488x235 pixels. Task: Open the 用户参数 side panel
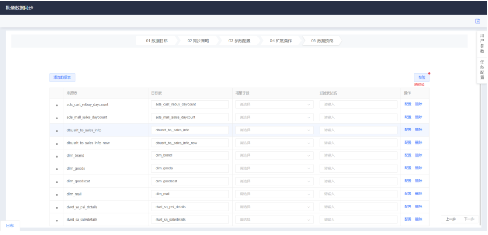coord(482,43)
